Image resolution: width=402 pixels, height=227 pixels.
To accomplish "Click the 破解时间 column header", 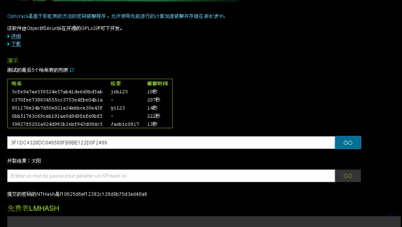I will (157, 84).
